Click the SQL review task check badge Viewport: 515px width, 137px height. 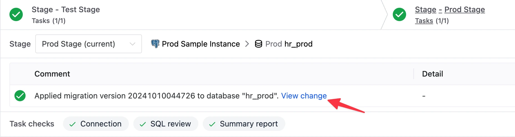pyautogui.click(x=166, y=124)
